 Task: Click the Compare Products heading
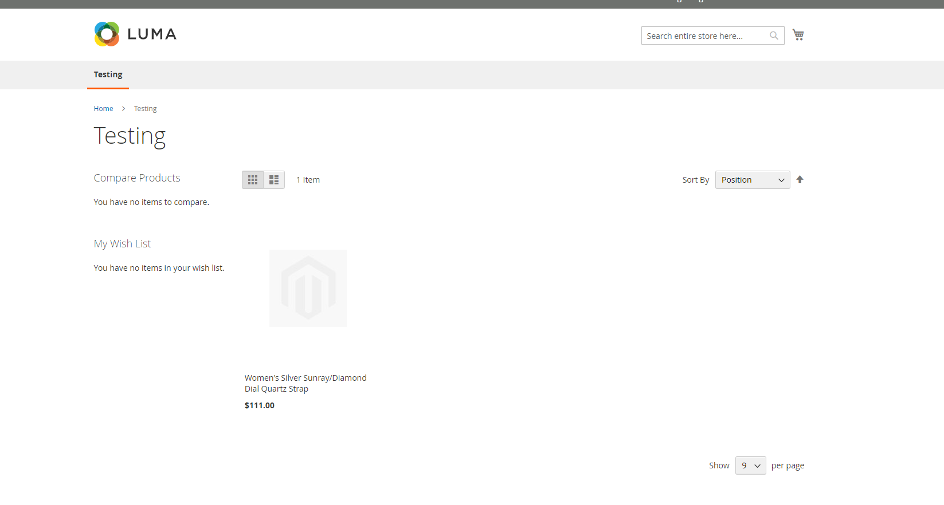click(137, 178)
